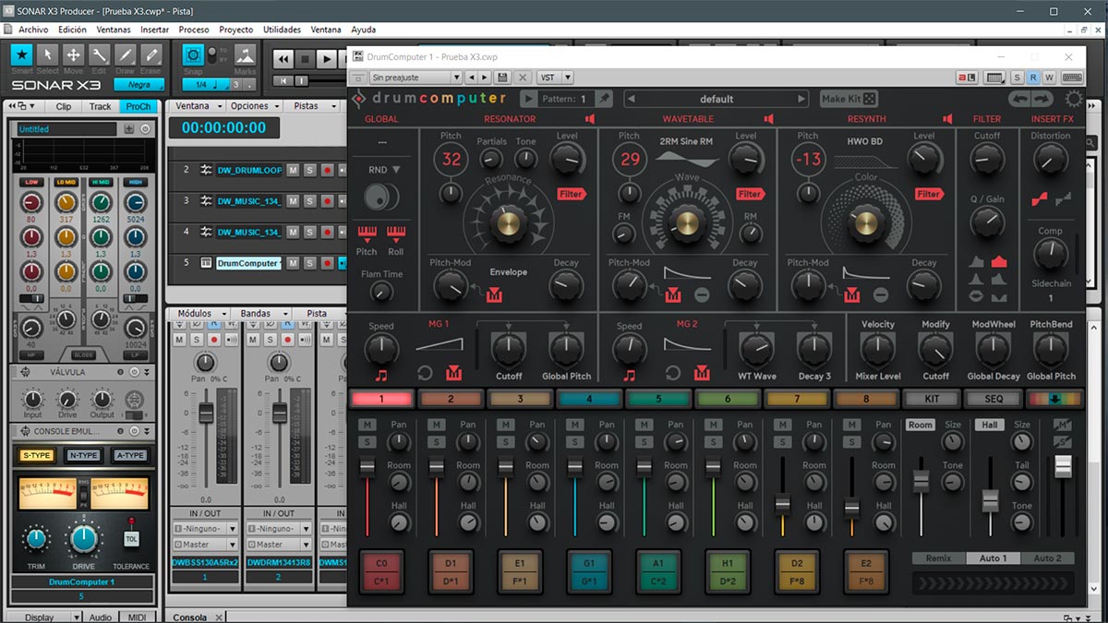Toggle the Resonator Filter routing

pyautogui.click(x=572, y=194)
